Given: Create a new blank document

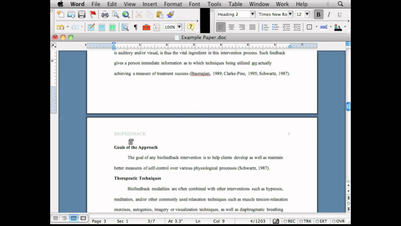Looking at the screenshot, I should click(60, 14).
